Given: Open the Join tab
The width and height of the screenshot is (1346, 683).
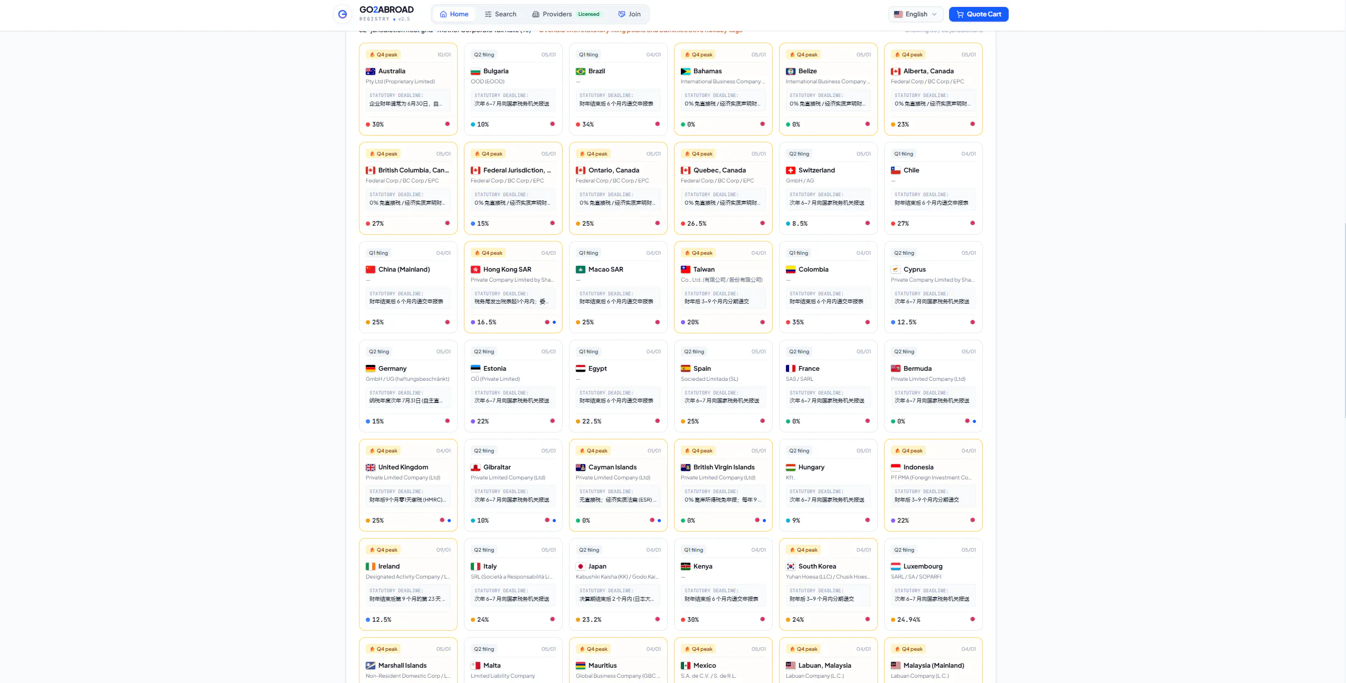Looking at the screenshot, I should 629,14.
